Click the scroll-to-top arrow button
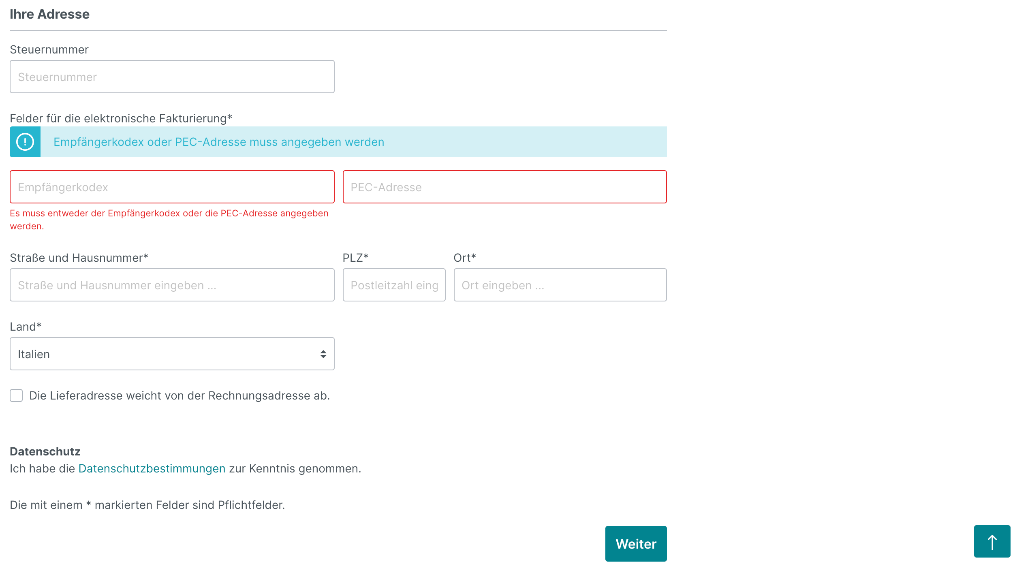The image size is (1030, 577). click(x=992, y=542)
